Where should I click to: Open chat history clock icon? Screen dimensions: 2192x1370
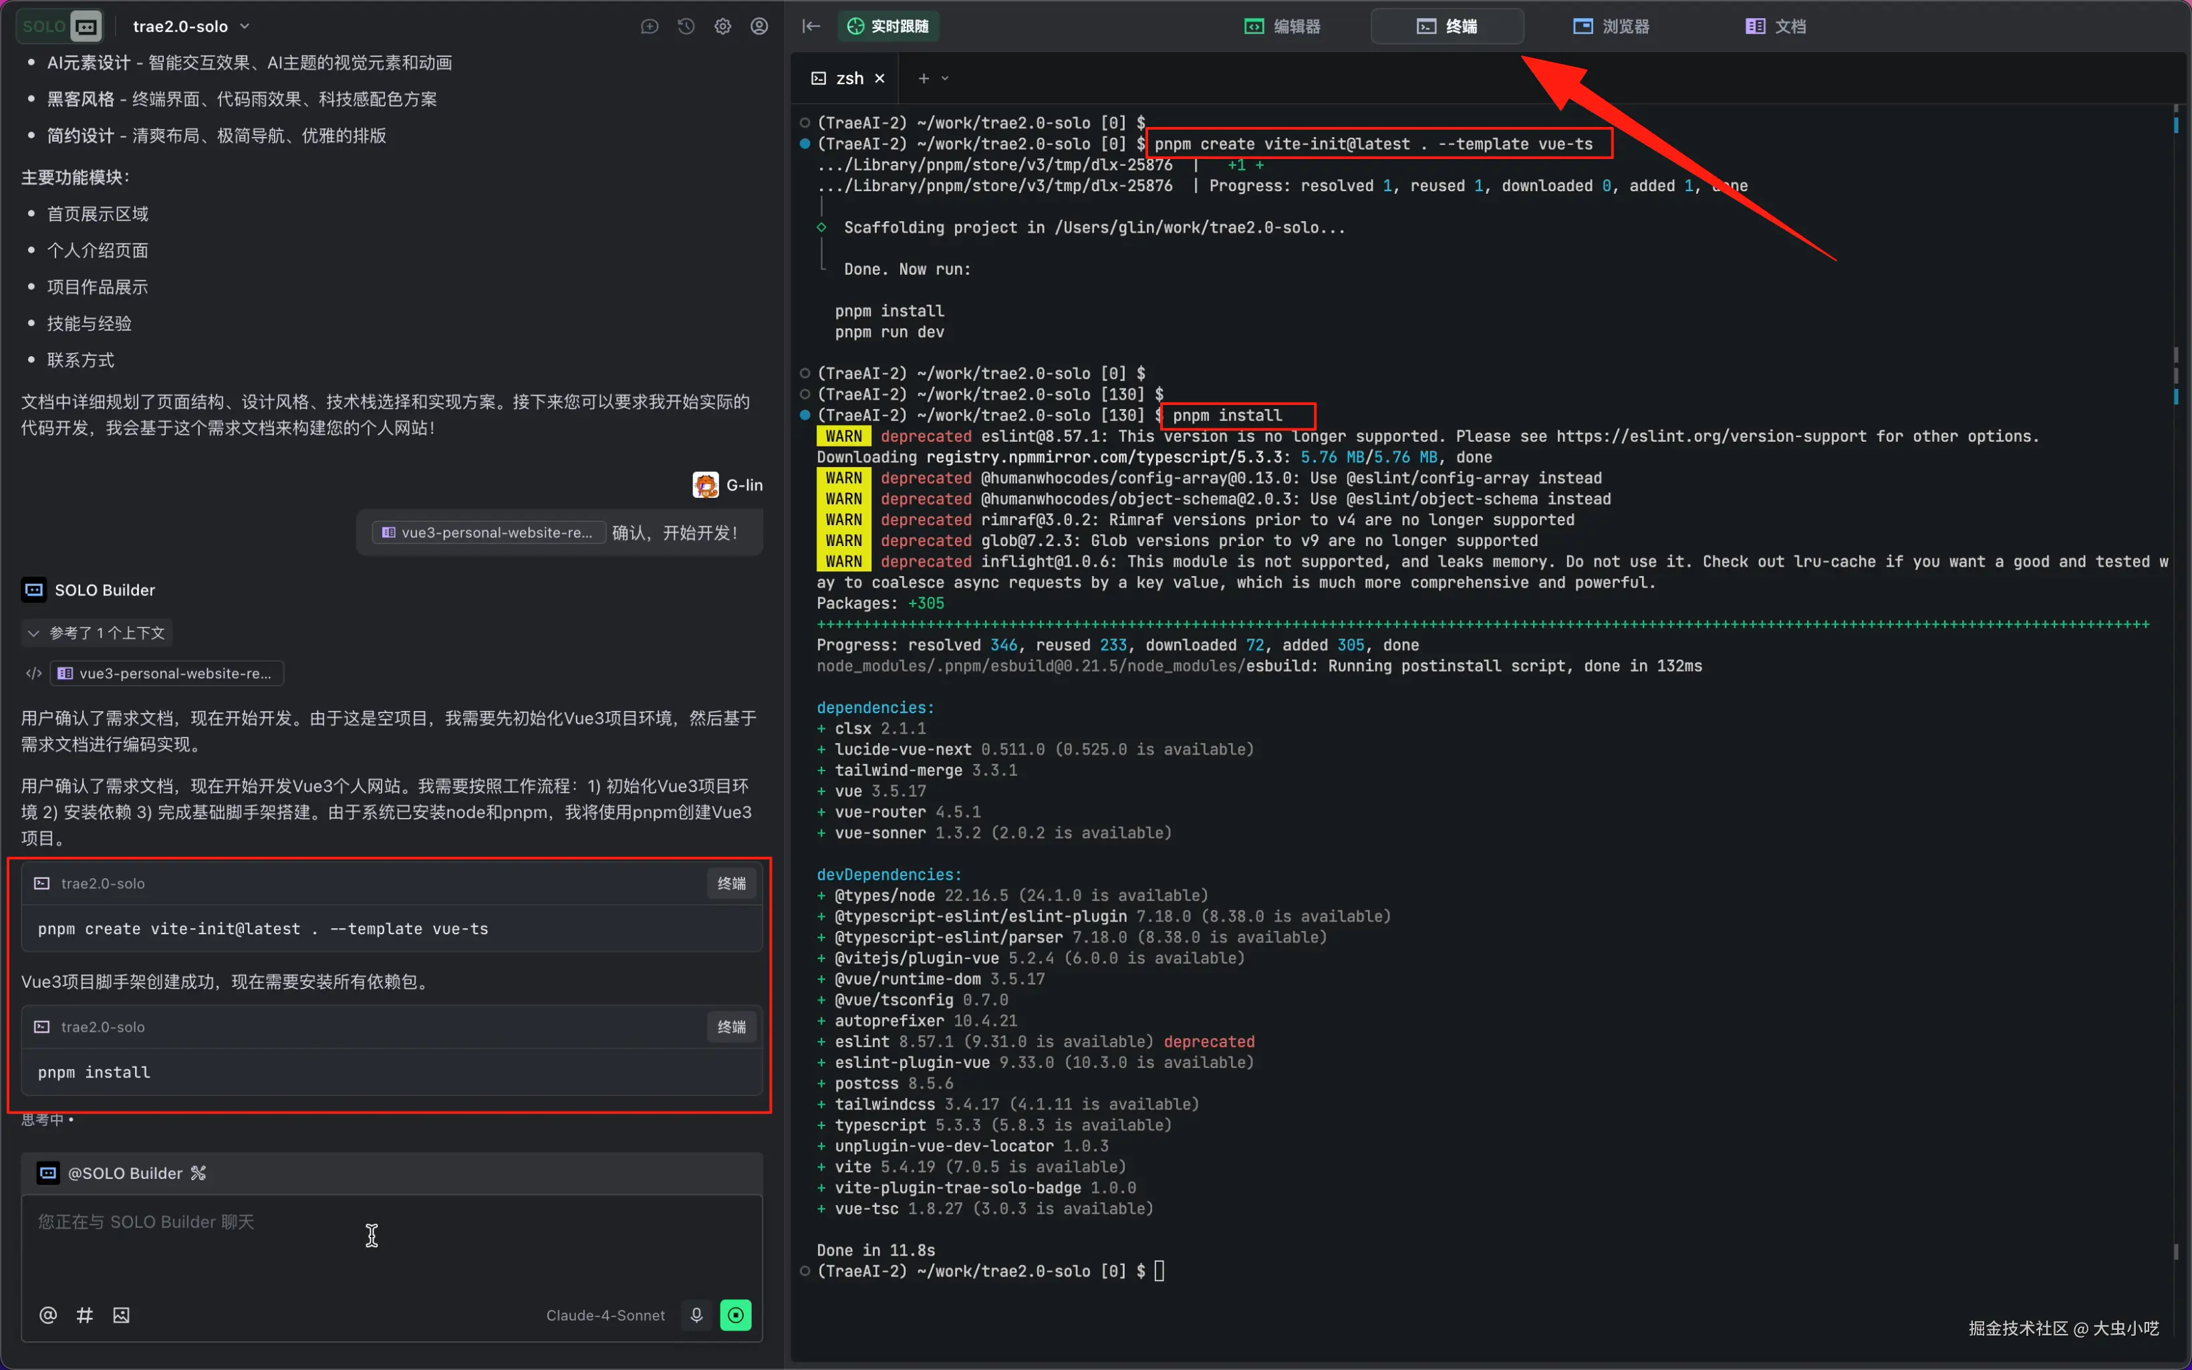tap(686, 26)
